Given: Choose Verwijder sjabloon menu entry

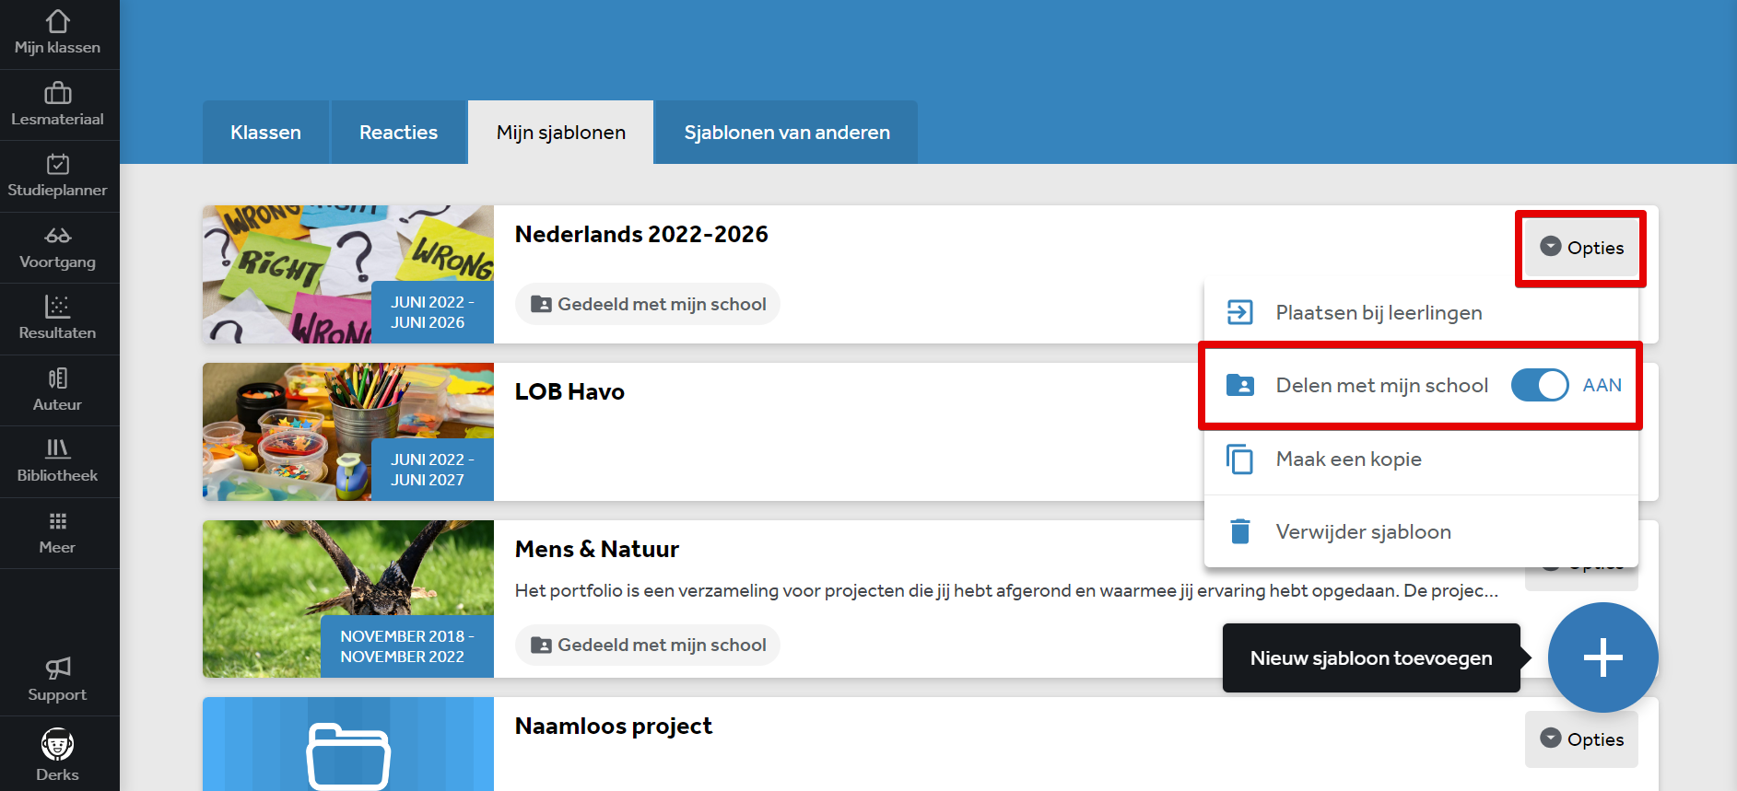Looking at the screenshot, I should point(1421,531).
